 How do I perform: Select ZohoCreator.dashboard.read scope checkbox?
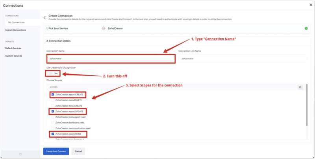52,123
